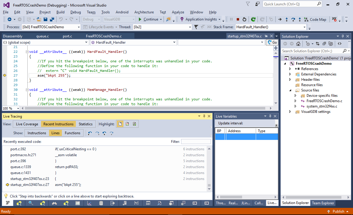Pin the Solution Explorer panel
Image resolution: width=353 pixels, height=215 pixels.
tap(343, 36)
